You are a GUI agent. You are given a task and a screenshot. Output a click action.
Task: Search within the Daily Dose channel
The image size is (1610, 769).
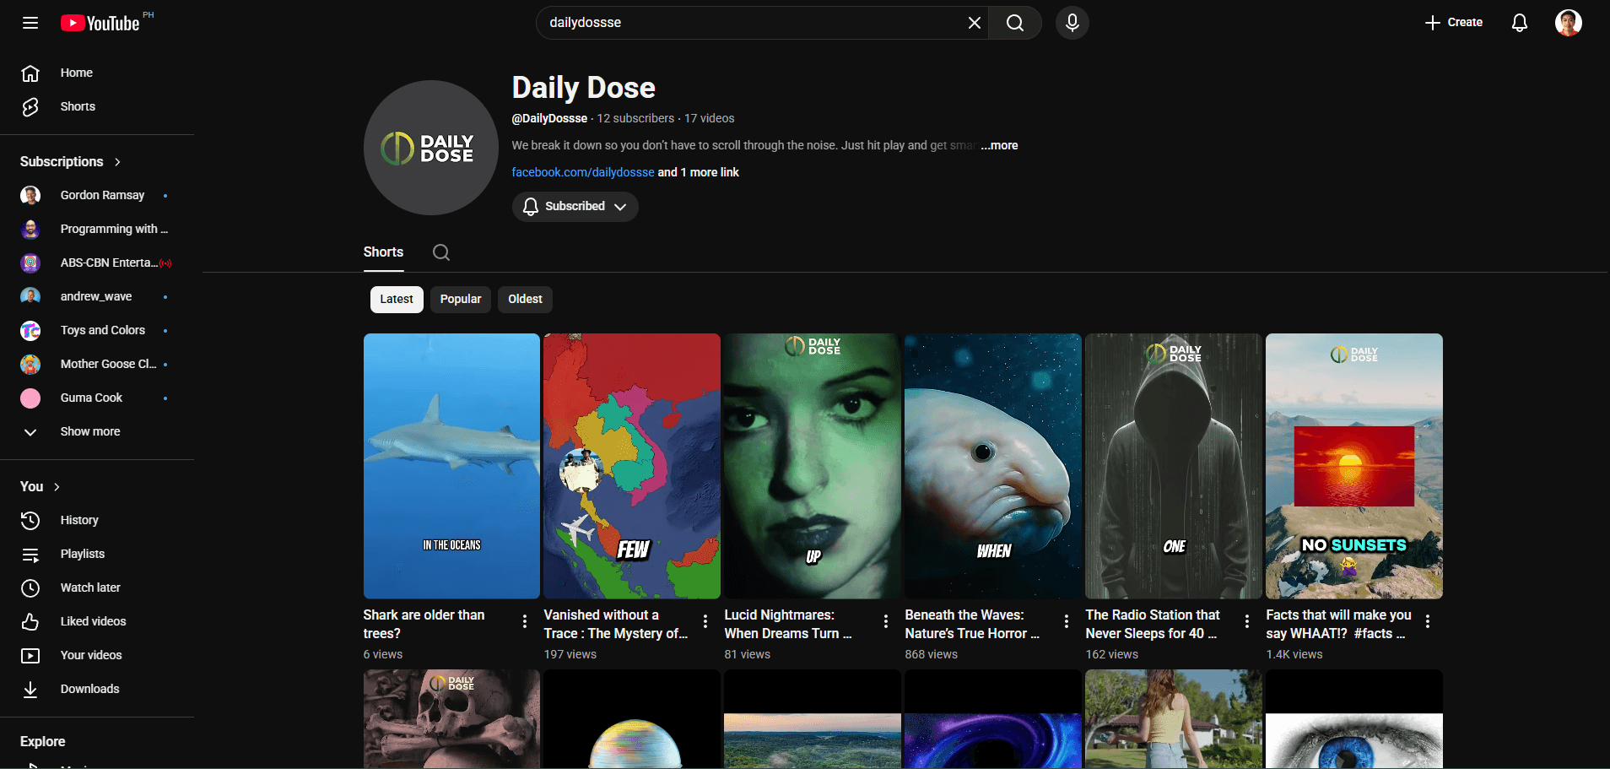(x=440, y=252)
